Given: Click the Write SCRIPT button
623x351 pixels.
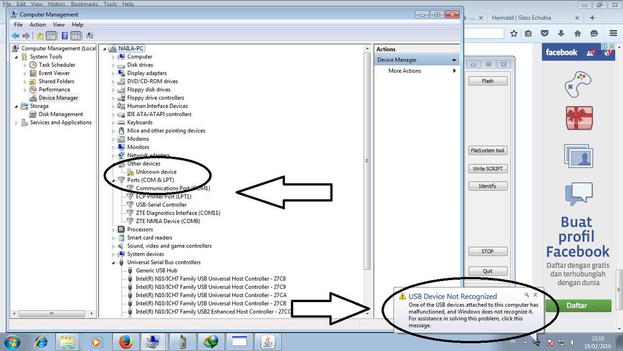Looking at the screenshot, I should tap(488, 169).
